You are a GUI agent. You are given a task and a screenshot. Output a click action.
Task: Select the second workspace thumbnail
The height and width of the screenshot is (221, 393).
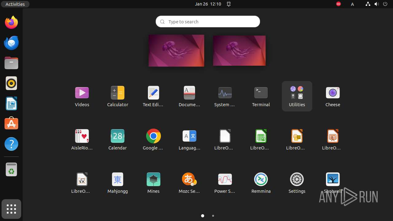[239, 51]
